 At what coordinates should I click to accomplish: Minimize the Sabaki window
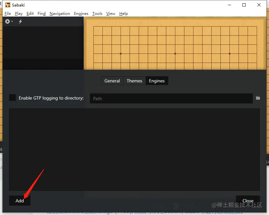(x=229, y=5)
